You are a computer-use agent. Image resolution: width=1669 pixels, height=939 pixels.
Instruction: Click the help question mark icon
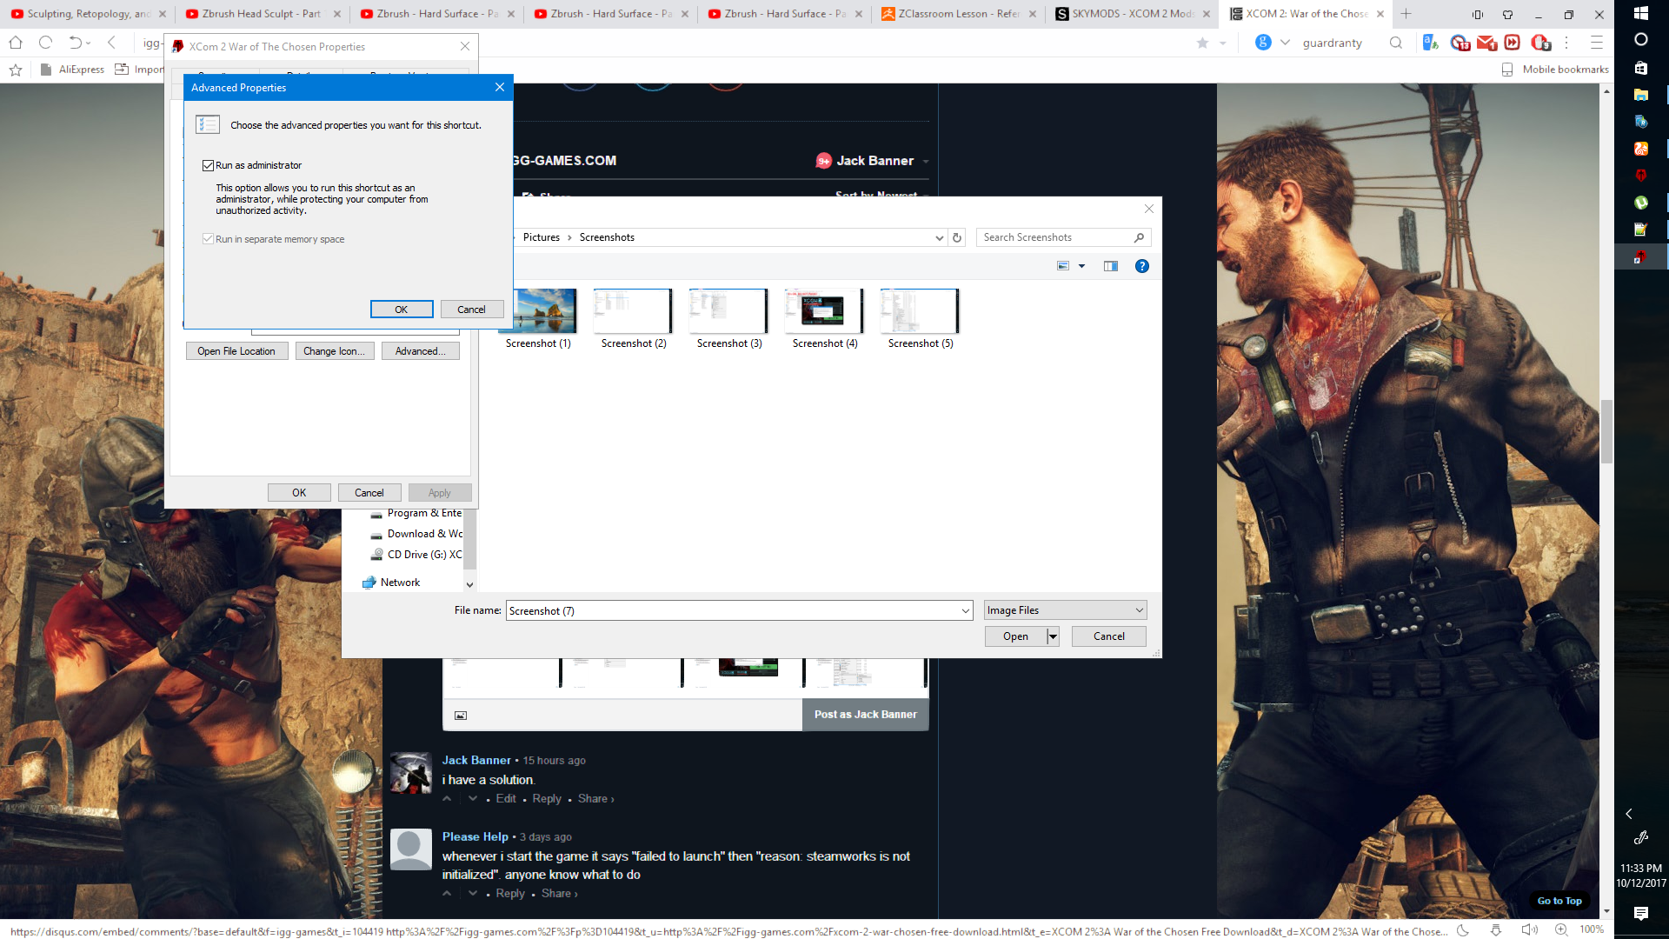[x=1142, y=266]
